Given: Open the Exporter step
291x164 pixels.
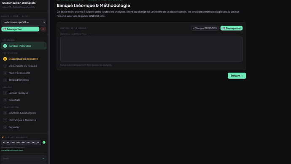Looking at the screenshot, I should click(x=24, y=127).
